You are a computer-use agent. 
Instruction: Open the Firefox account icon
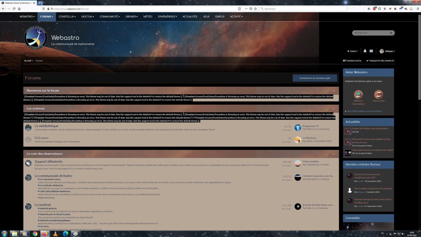(385, 9)
